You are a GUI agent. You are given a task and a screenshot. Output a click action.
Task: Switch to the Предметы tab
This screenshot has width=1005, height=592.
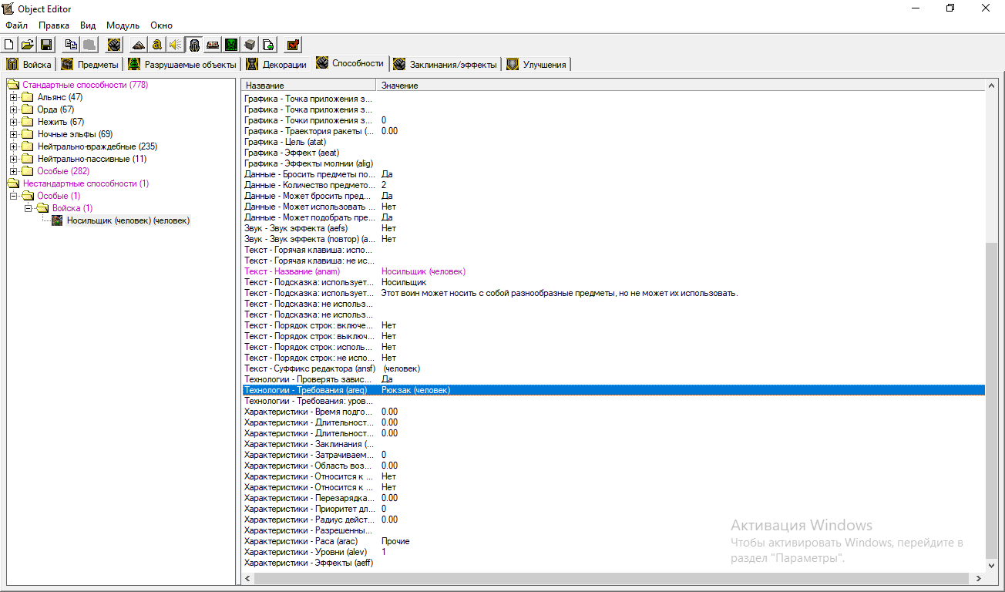(x=90, y=65)
